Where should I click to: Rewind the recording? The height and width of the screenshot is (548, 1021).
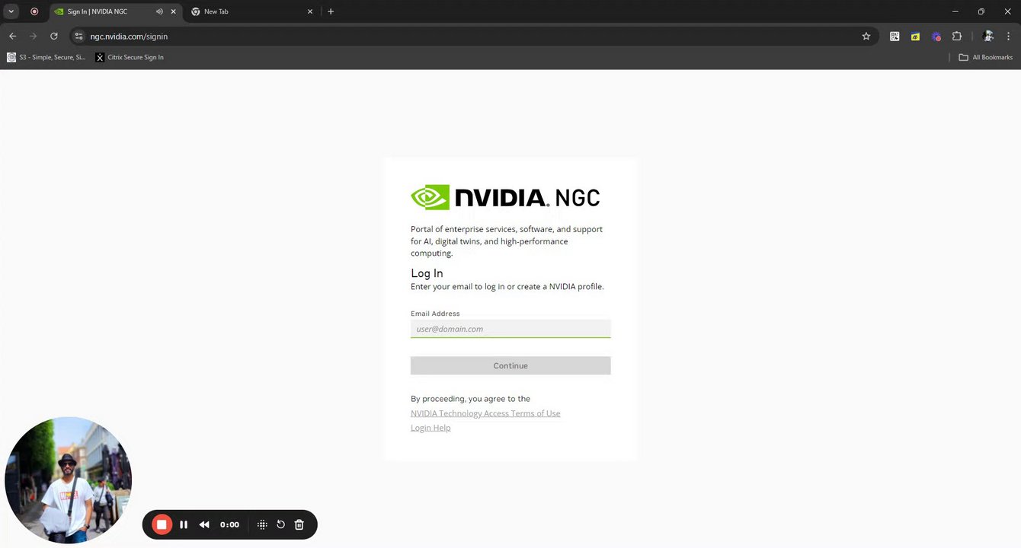tap(204, 524)
